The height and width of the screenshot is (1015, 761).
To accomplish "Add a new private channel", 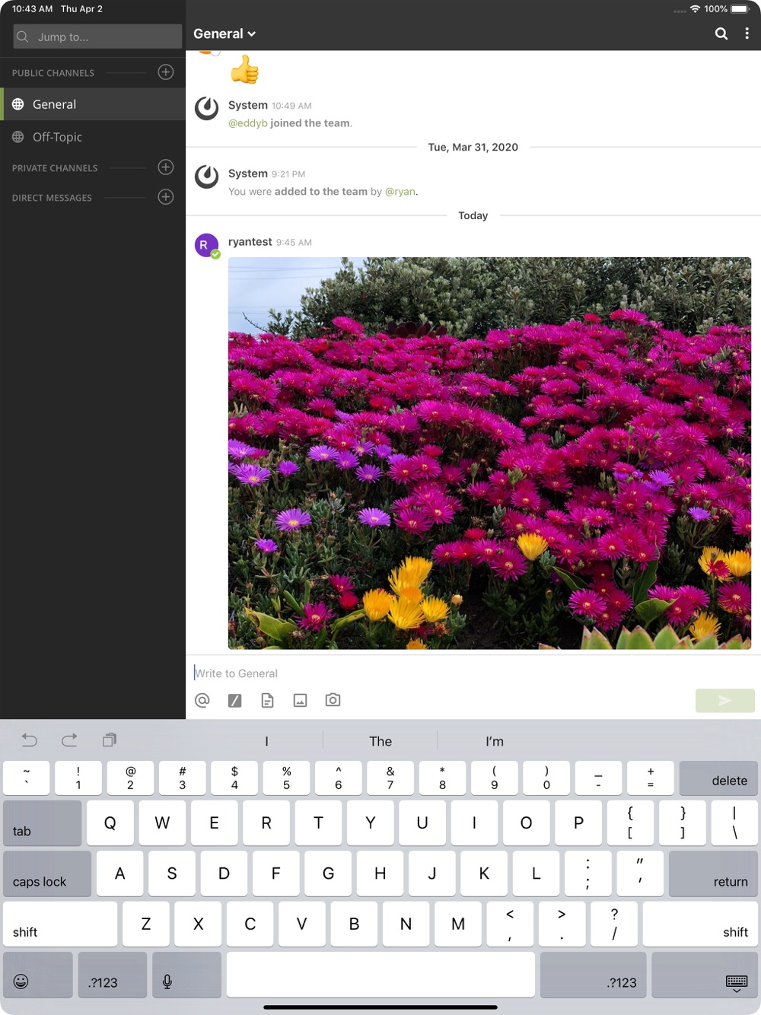I will [166, 167].
